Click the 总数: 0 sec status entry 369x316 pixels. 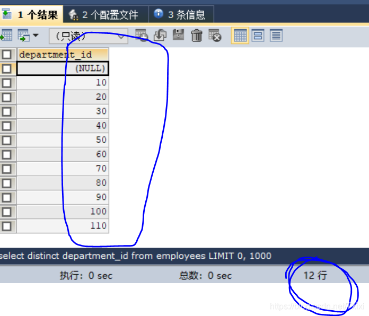[x=205, y=276]
